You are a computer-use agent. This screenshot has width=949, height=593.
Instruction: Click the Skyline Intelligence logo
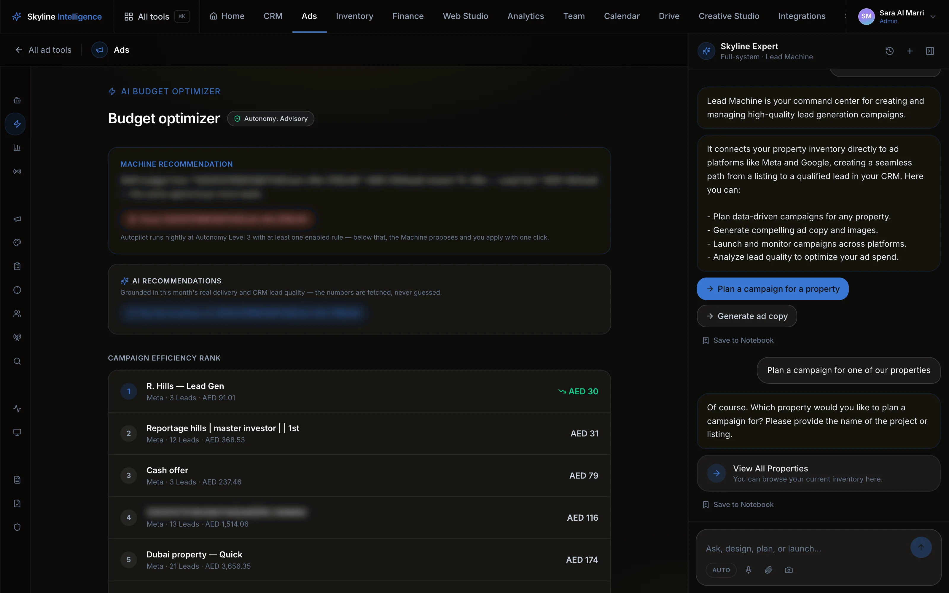(x=57, y=17)
